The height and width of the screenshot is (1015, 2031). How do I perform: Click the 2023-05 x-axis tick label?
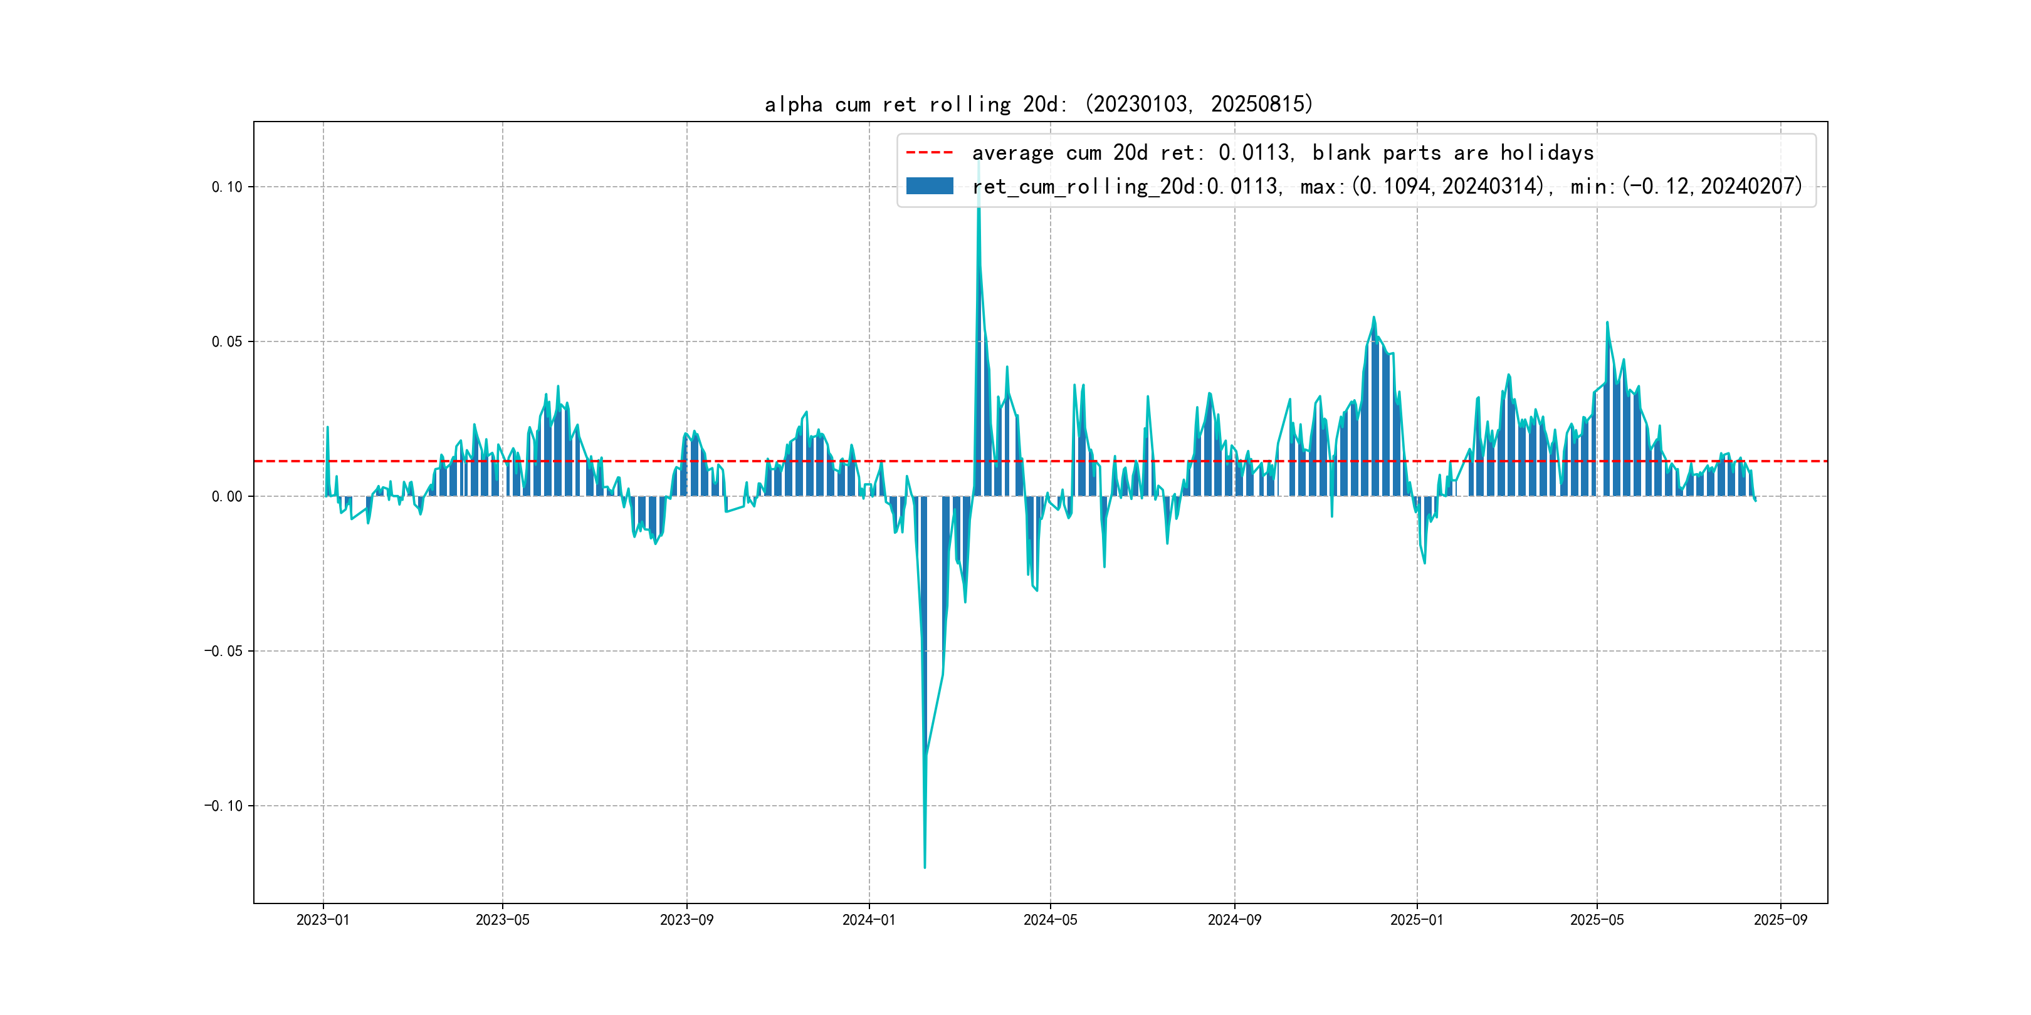point(502,920)
